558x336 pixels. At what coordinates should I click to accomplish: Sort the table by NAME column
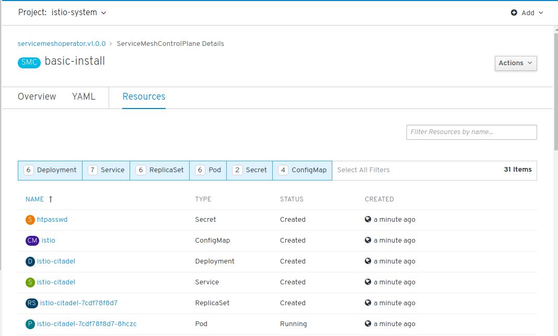click(x=34, y=199)
